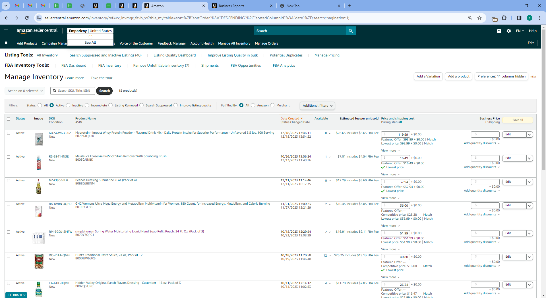Image resolution: width=546 pixels, height=298 pixels.
Task: Open the Melaleuca Stain Remover product image
Action: coord(39,163)
